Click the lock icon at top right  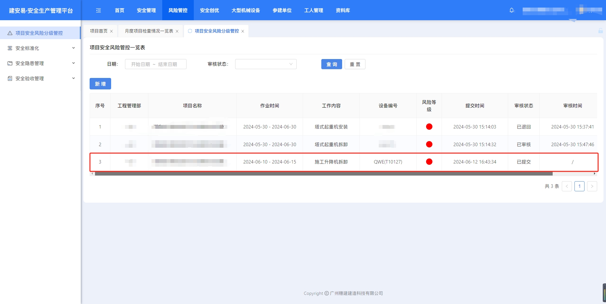coord(600,31)
